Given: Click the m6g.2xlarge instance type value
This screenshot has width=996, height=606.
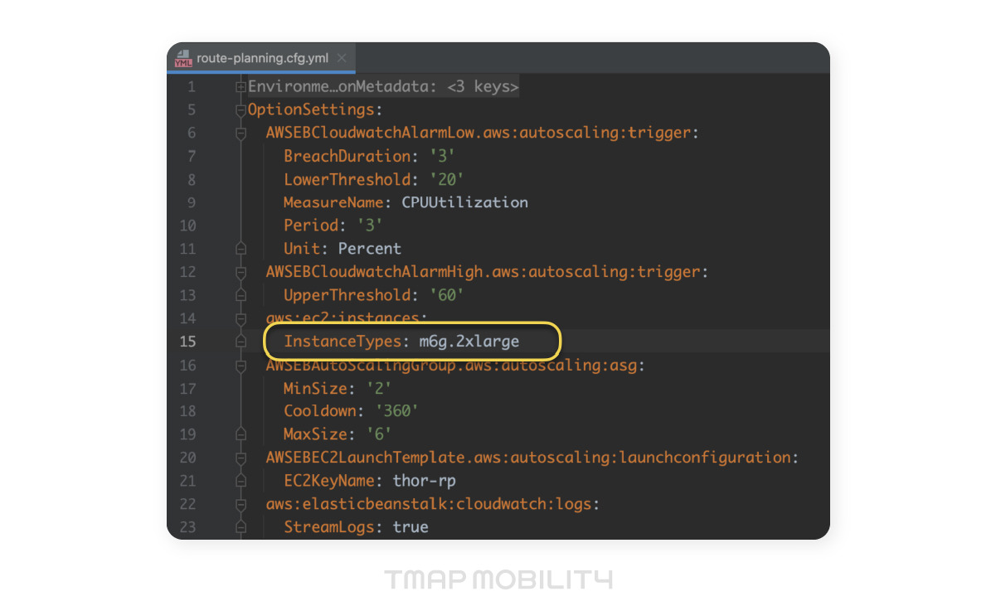Looking at the screenshot, I should pos(469,342).
